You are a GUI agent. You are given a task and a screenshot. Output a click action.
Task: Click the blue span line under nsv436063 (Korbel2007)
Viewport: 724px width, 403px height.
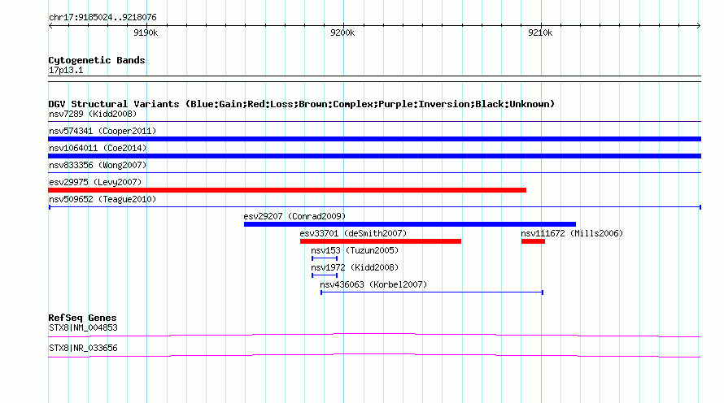pos(432,292)
